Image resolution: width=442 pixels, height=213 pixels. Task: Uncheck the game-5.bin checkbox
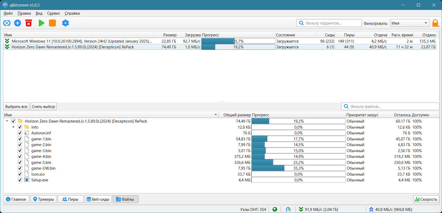click(x=20, y=162)
